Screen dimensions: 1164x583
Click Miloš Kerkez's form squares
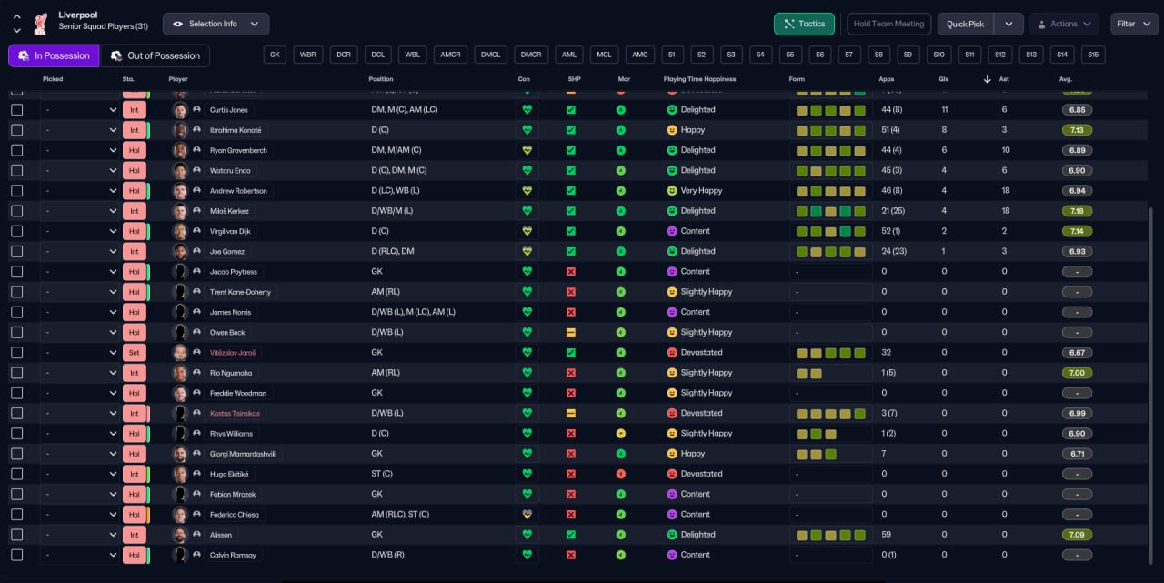pyautogui.click(x=830, y=211)
